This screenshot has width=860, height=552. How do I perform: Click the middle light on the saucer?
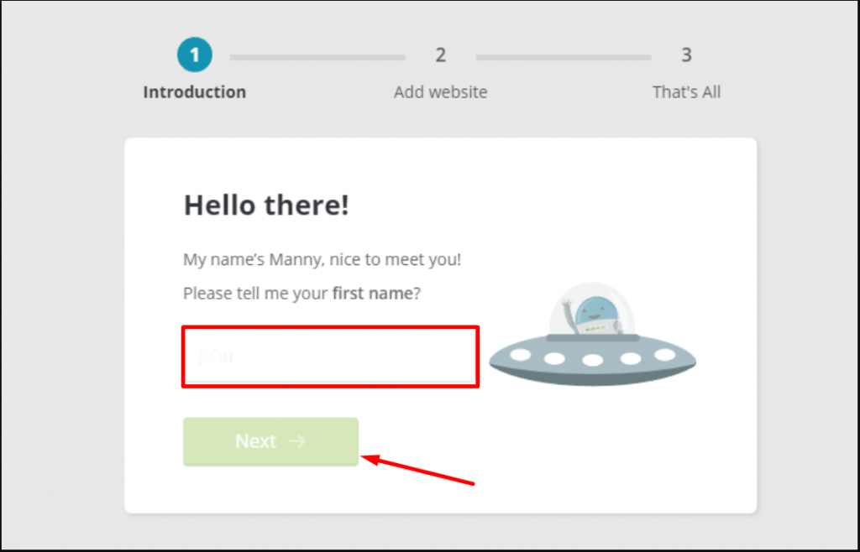[x=592, y=361]
